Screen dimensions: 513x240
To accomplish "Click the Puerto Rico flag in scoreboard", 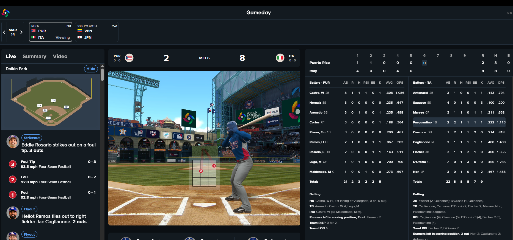I will point(129,58).
